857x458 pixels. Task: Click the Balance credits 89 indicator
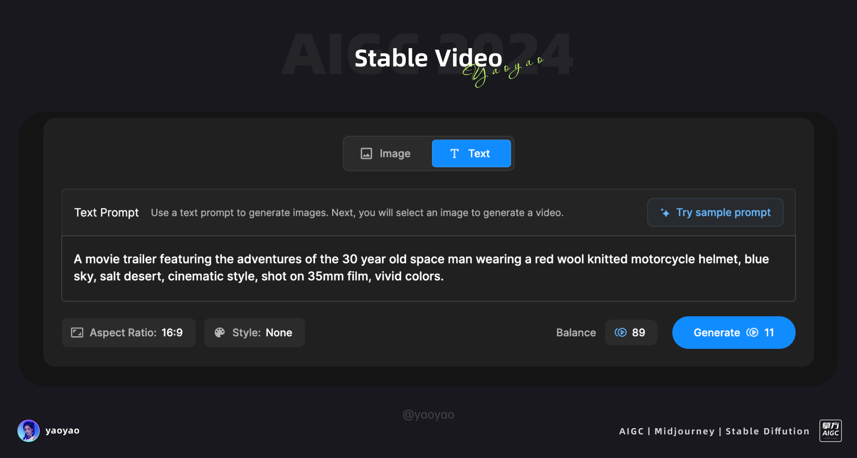[x=631, y=333]
